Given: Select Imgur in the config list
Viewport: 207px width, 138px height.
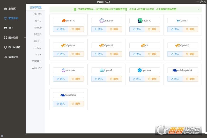Looking at the screenshot, I should [38, 55].
